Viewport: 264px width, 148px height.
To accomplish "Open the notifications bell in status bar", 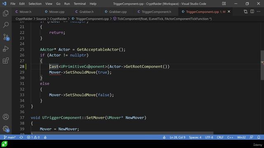I will point(259,137).
